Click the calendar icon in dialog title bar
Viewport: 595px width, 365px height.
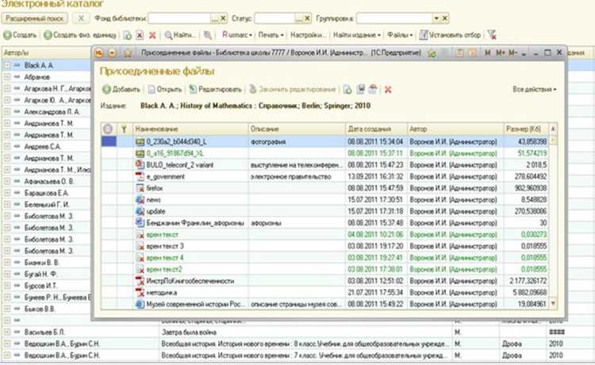click(473, 53)
